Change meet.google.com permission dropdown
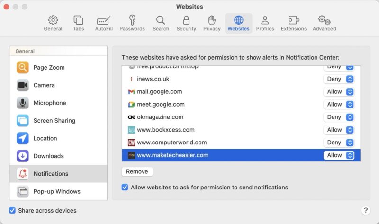The width and height of the screenshot is (379, 224). click(x=339, y=104)
